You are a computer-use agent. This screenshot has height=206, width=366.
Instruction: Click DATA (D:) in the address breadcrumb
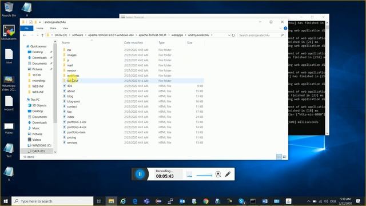point(61,35)
